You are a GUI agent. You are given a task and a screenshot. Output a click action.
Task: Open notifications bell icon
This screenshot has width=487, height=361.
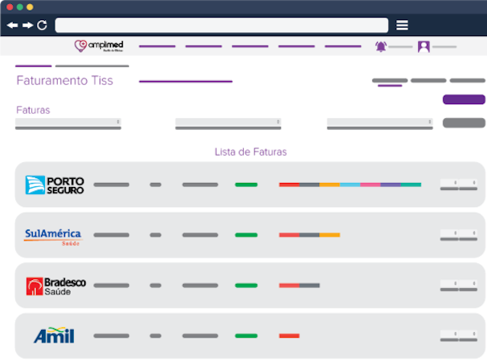pyautogui.click(x=381, y=47)
